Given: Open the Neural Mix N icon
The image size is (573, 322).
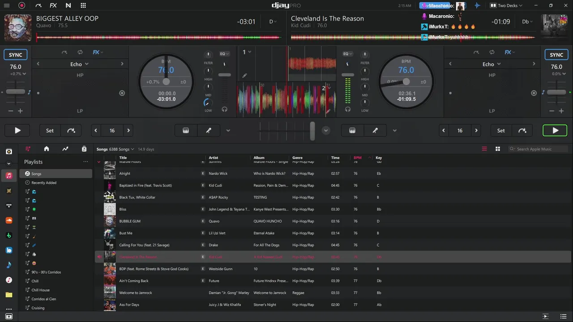Looking at the screenshot, I should pos(68,5).
